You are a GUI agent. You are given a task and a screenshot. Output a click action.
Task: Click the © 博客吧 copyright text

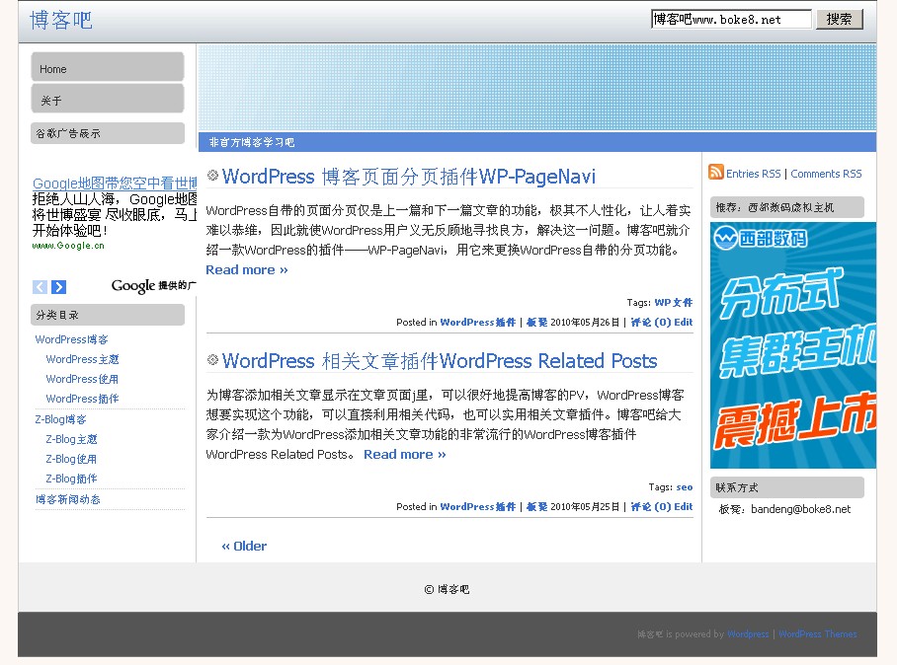(x=447, y=590)
